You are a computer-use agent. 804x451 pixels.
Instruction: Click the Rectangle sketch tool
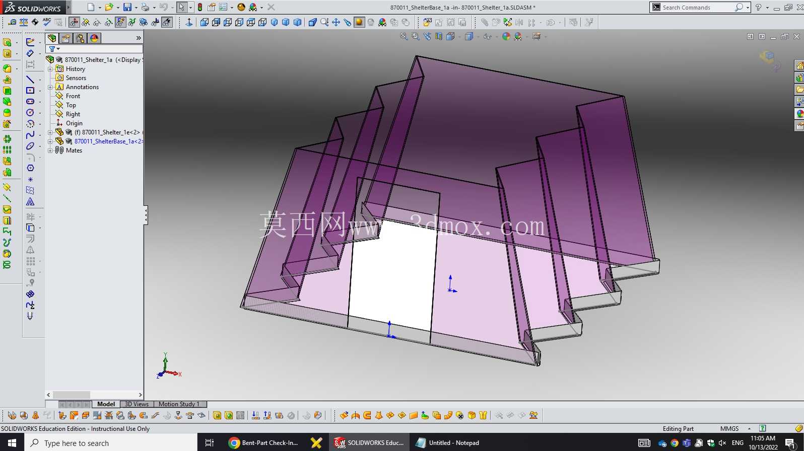(30, 91)
